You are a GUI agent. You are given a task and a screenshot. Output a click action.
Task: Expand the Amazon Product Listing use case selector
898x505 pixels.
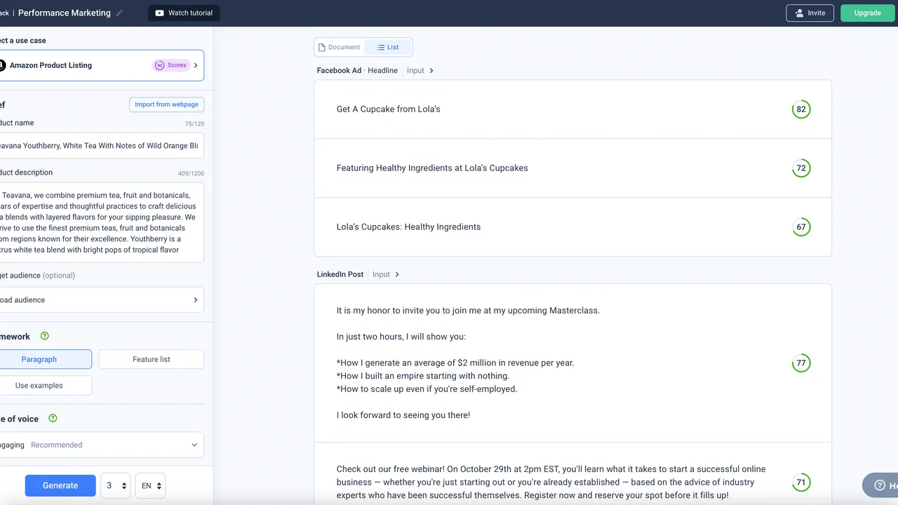[x=101, y=65]
